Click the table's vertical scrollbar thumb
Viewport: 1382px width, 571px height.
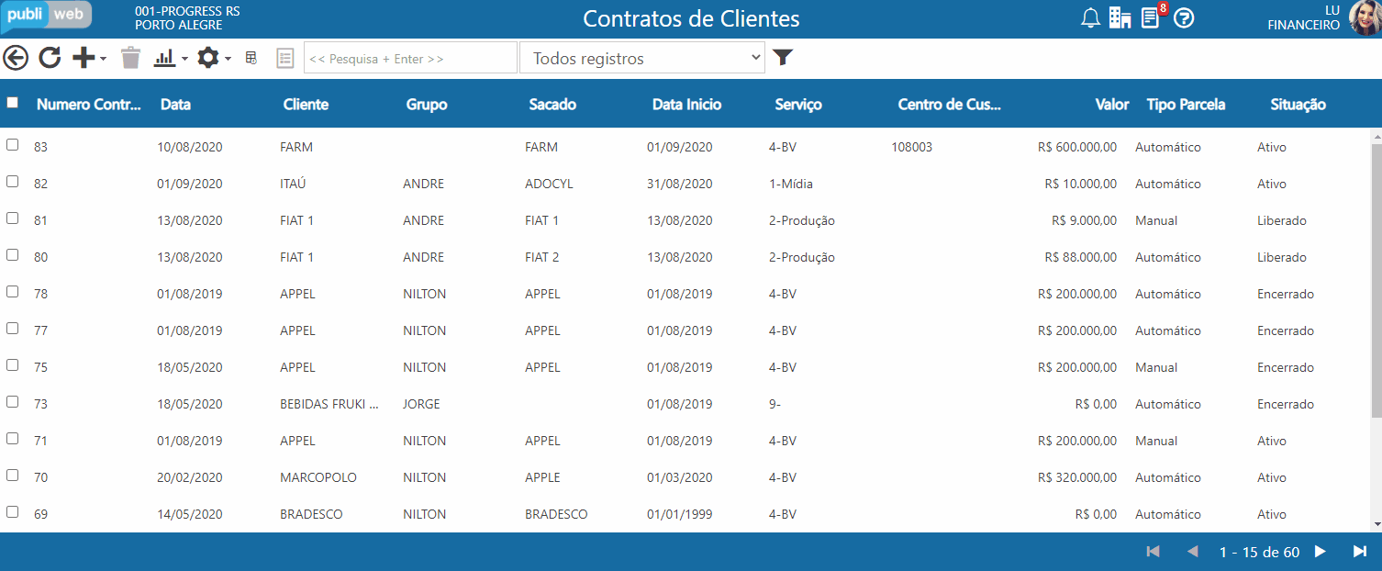[x=1376, y=280]
